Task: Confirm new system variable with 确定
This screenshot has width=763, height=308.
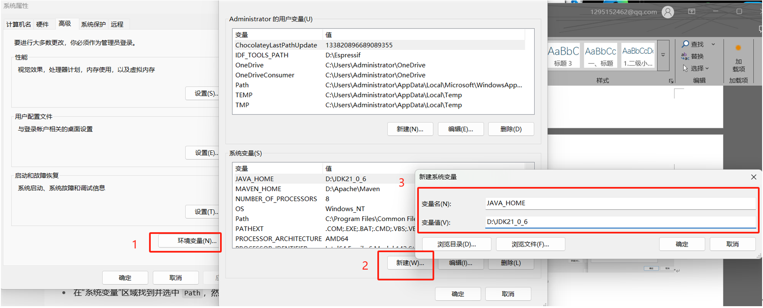Action: tap(682, 244)
